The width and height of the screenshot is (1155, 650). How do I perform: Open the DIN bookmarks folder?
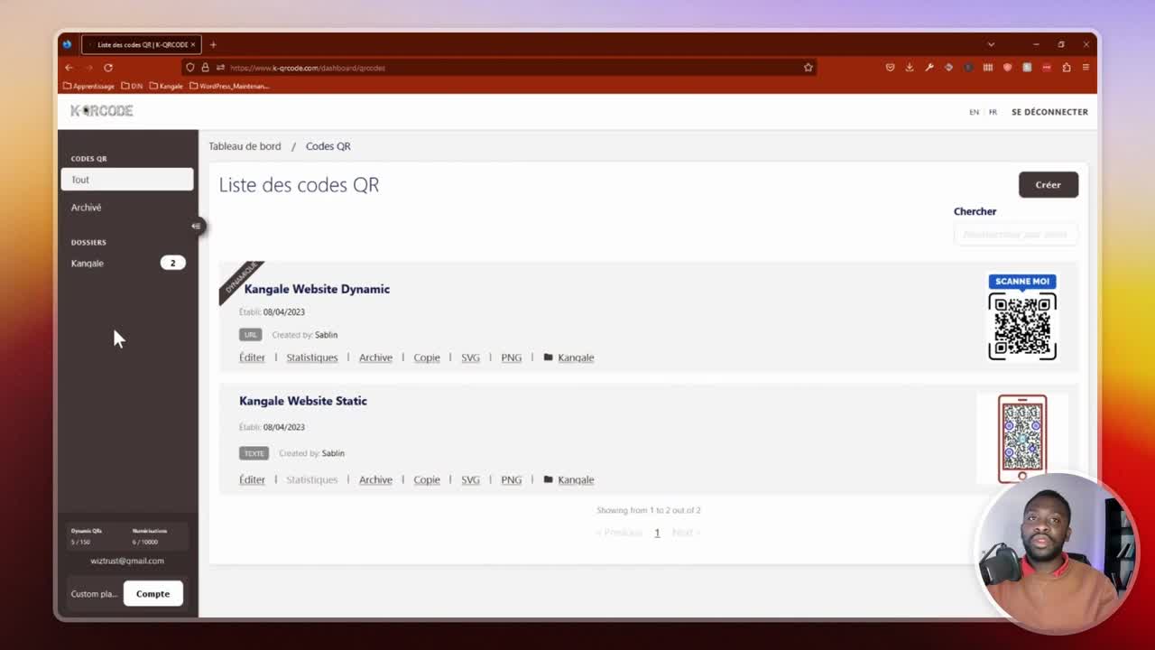point(132,87)
